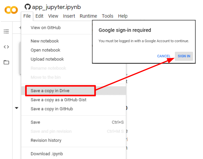This screenshot has height=159, width=203.
Task: Click the Google sign-in required heading
Action: 125,30
